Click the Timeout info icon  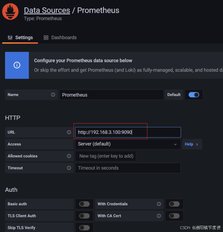(69, 168)
